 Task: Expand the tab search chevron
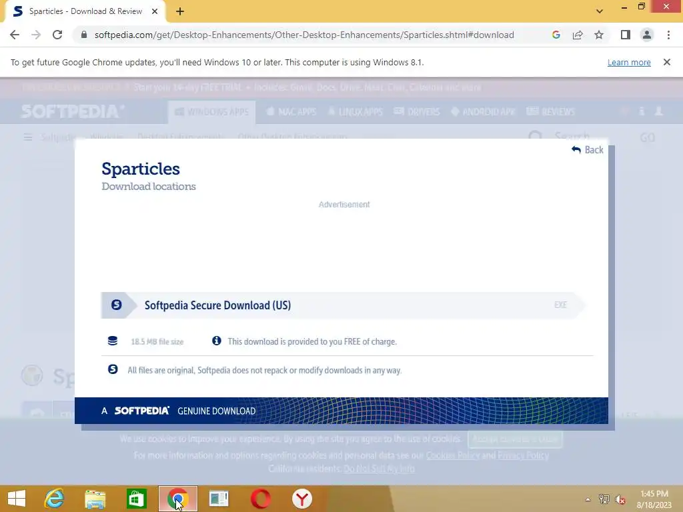point(600,11)
